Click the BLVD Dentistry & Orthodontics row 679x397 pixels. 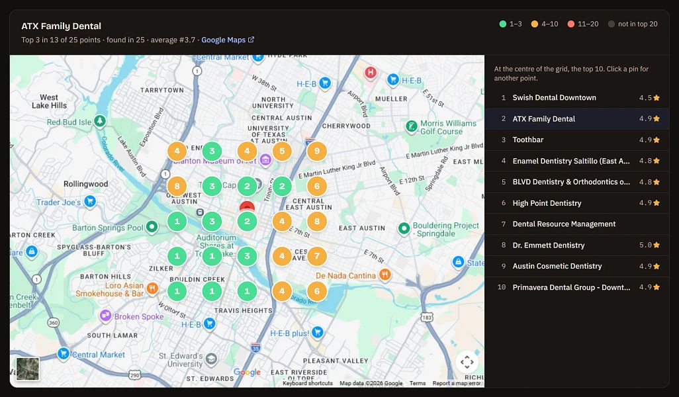click(577, 182)
